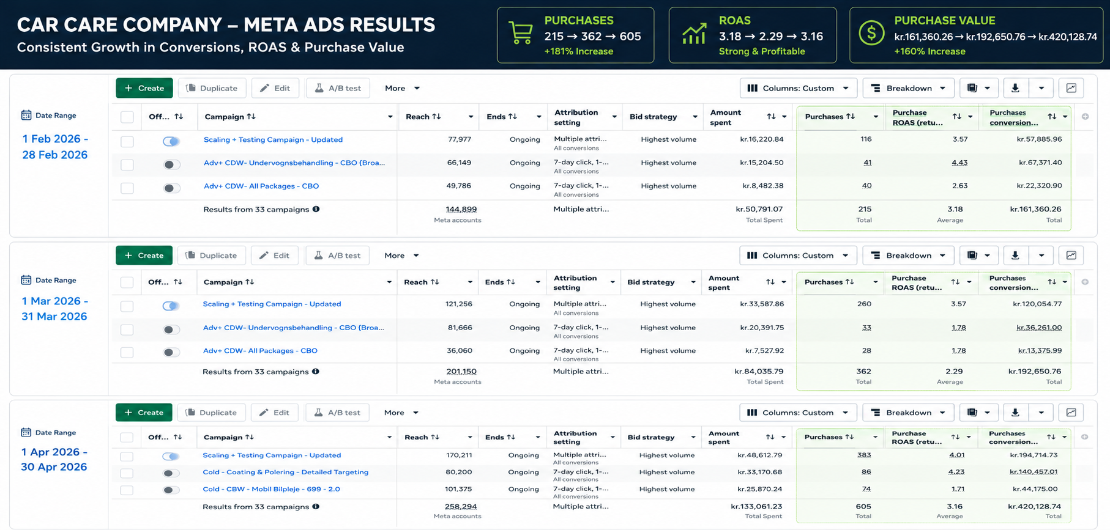Open Breakdown dropdown in April panel
The width and height of the screenshot is (1110, 530).
tap(909, 413)
